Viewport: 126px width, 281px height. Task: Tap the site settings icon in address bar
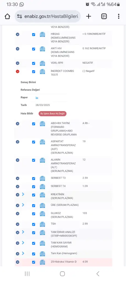pos(19,16)
